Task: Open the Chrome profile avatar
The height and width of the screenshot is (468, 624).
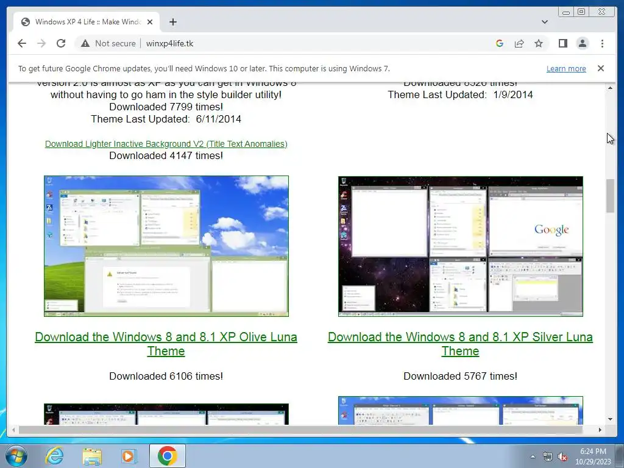Action: [582, 43]
